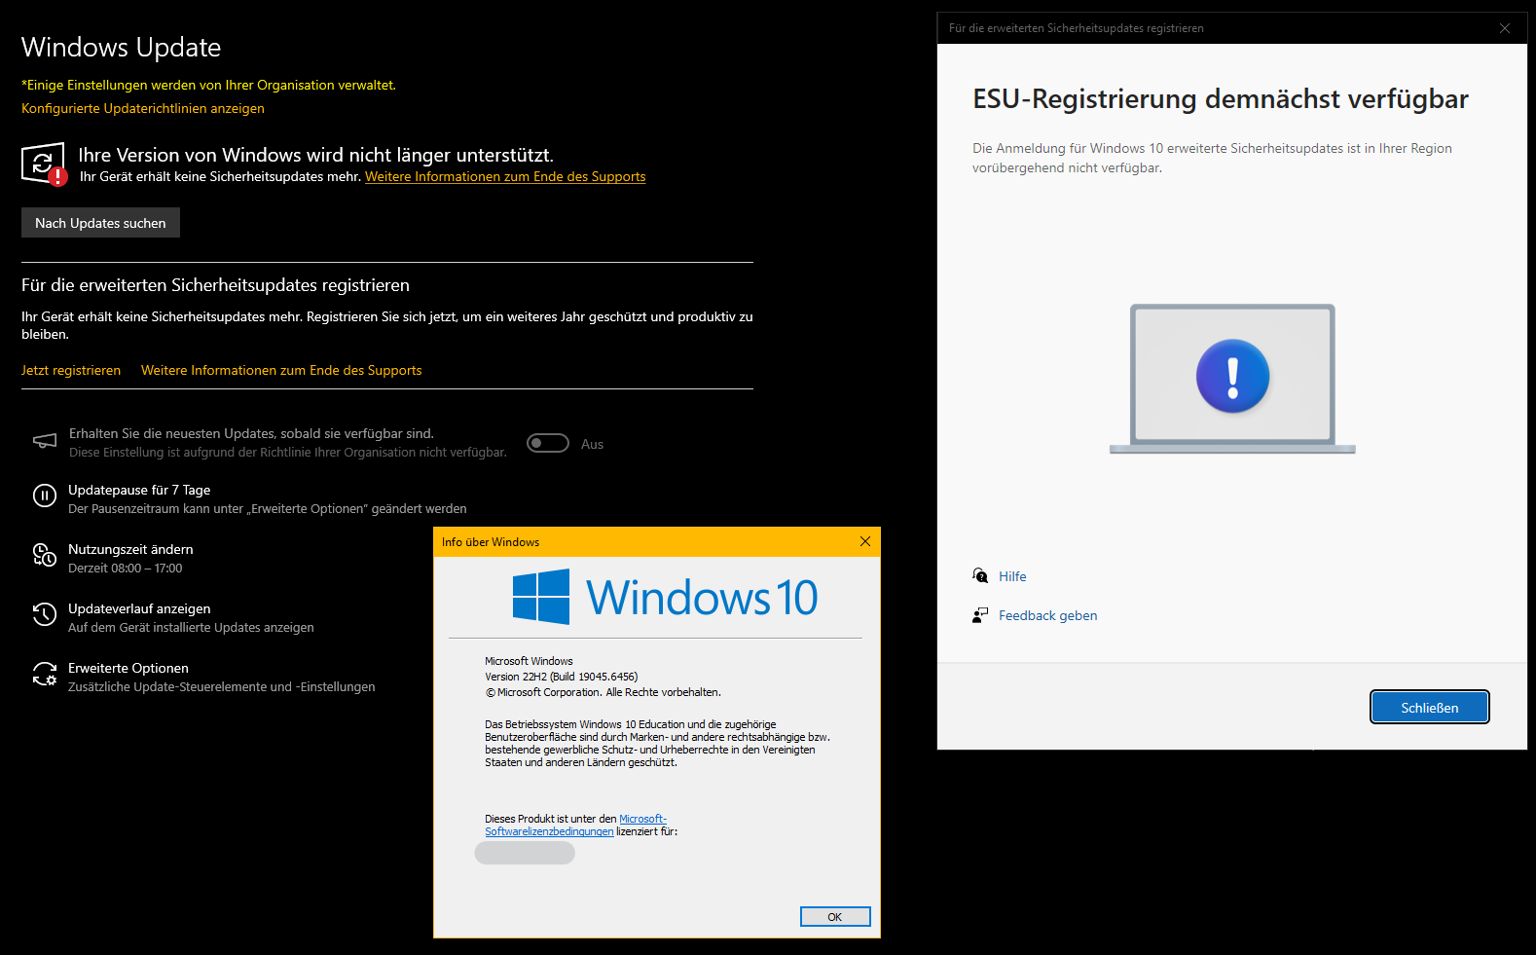Click 'Die Anmeldung für Windows 10 erweiterte Sicherheitsupdates' paragraph
Viewport: 1536px width, 955px height.
pos(1212,158)
